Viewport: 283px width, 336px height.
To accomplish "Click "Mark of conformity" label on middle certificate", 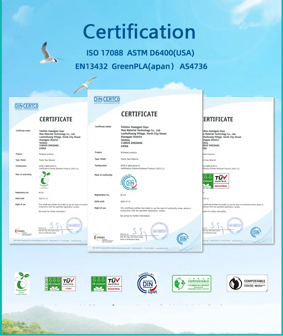I will pyautogui.click(x=103, y=175).
